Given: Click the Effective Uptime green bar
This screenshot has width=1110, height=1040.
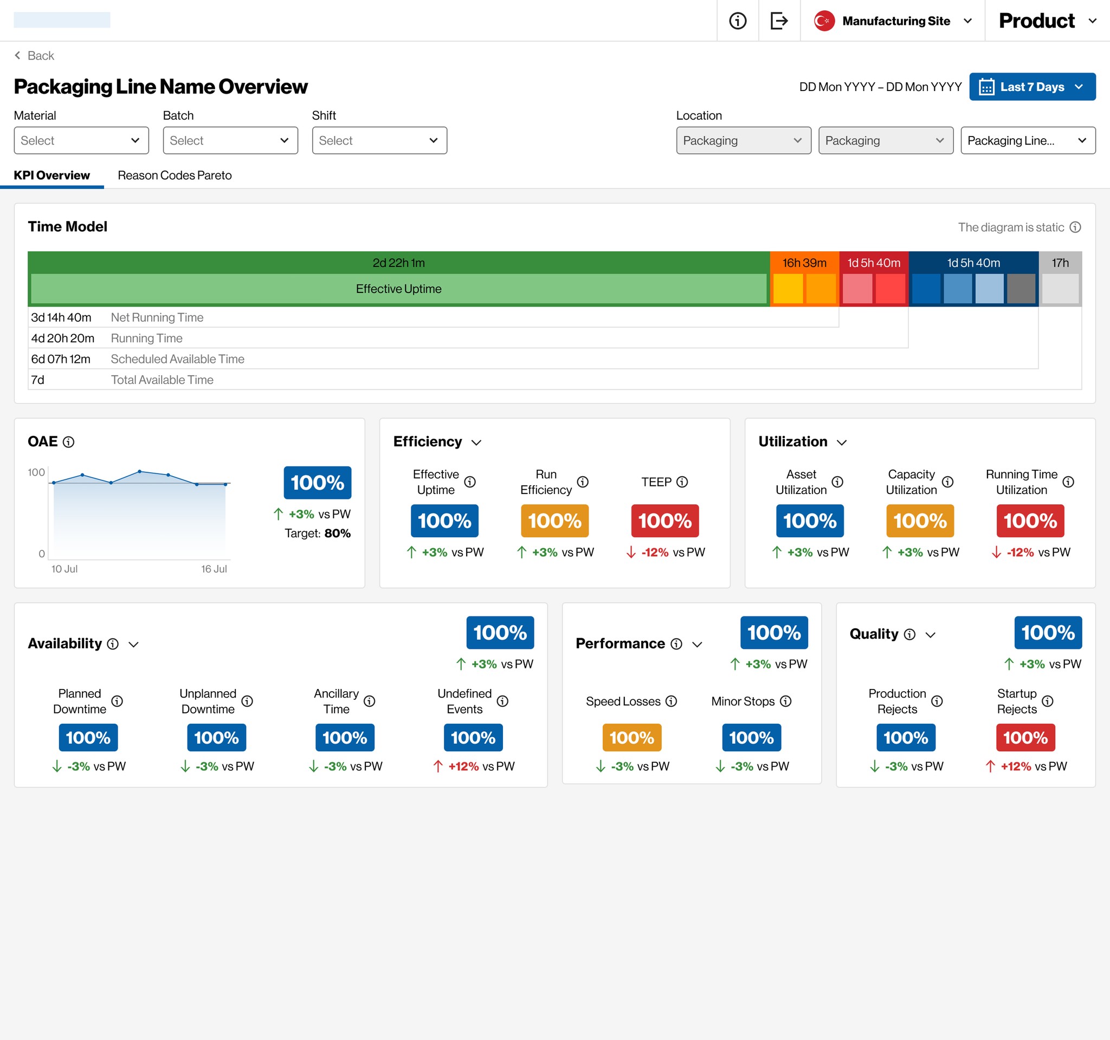Looking at the screenshot, I should coord(398,289).
